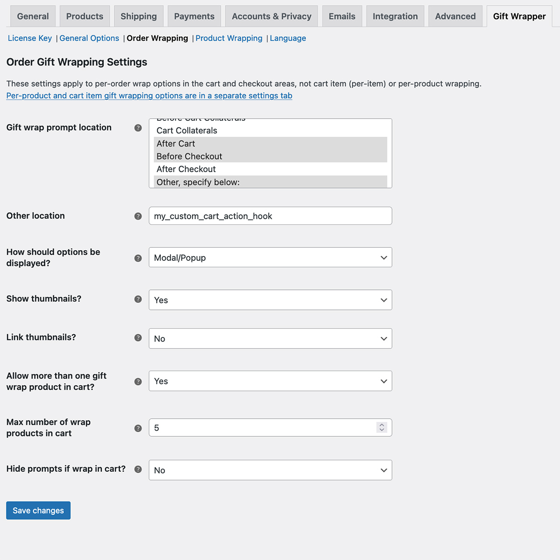Select After Cart option in list
The height and width of the screenshot is (560, 560).
coord(270,143)
